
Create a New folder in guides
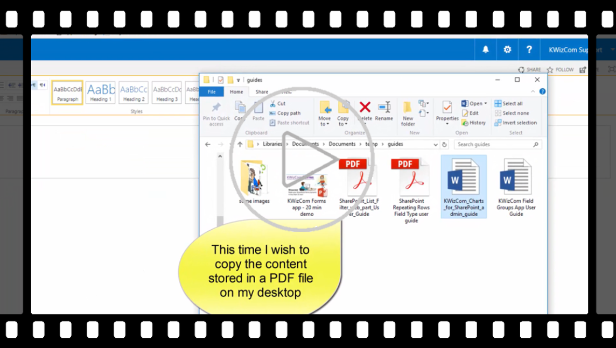(408, 114)
